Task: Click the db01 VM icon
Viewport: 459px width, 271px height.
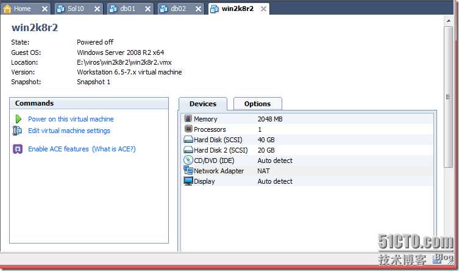Action: [113, 9]
